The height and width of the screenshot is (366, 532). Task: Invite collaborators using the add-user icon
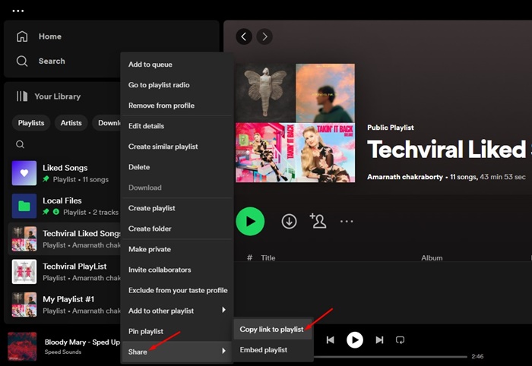coord(318,221)
